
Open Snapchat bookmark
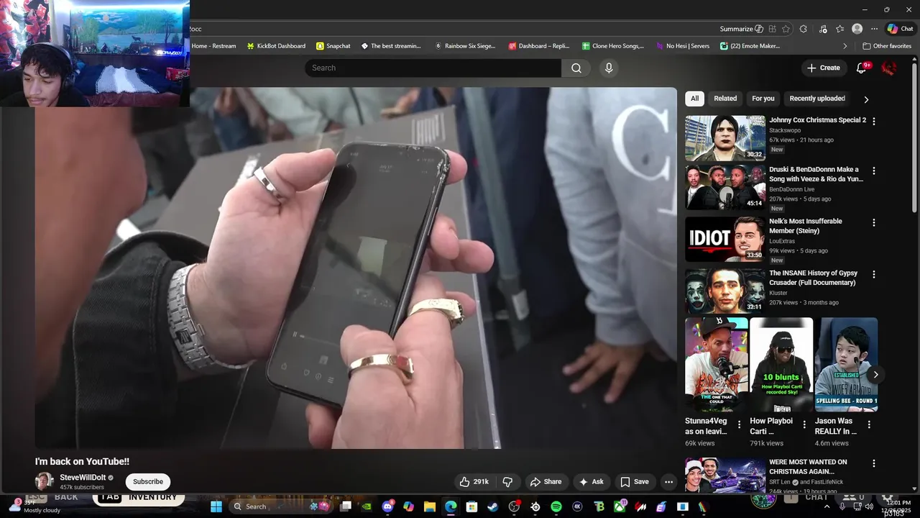pos(333,46)
